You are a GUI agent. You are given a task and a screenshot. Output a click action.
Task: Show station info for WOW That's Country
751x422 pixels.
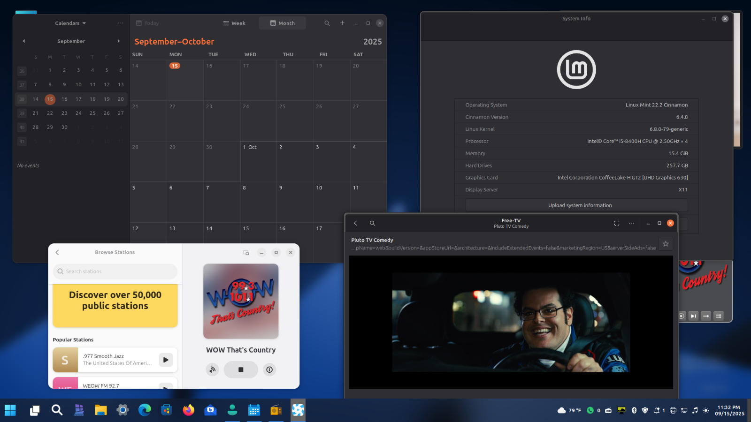[x=269, y=369]
